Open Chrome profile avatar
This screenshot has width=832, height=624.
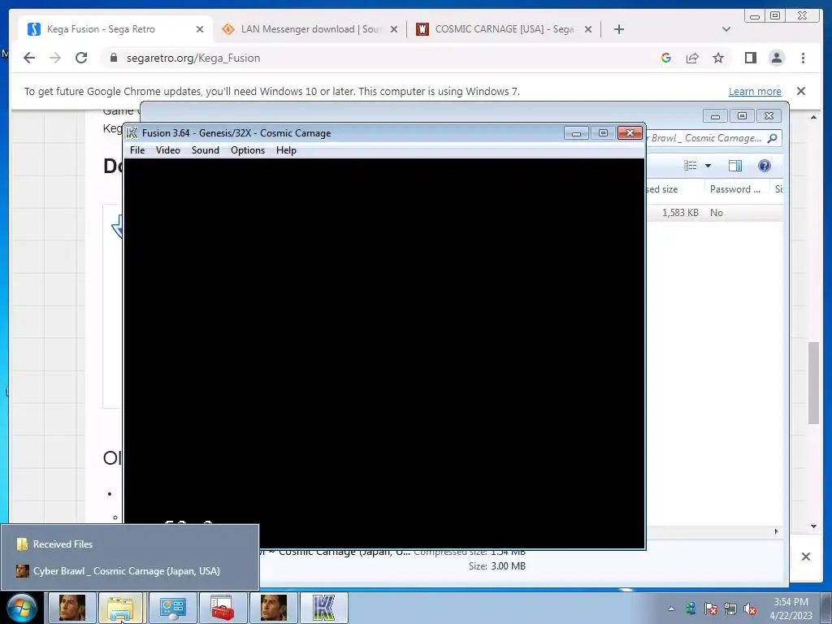click(777, 58)
